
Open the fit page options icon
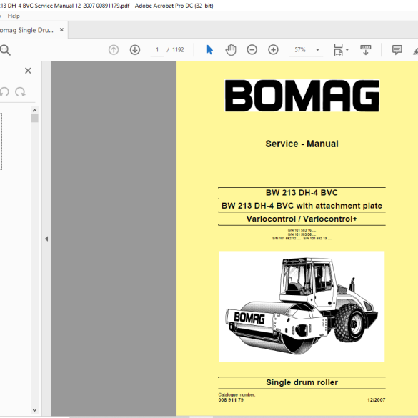click(338, 50)
